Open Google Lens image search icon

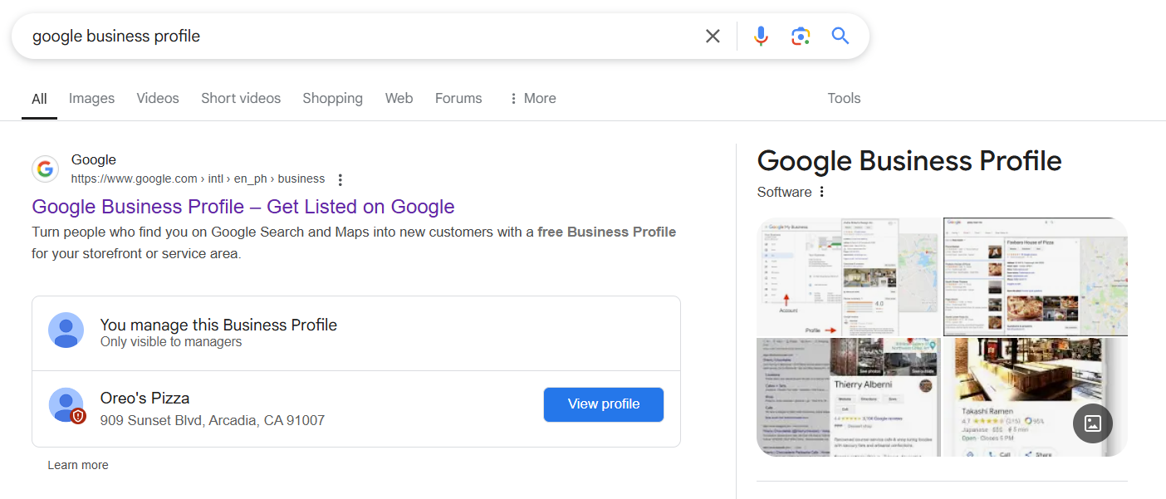coord(801,36)
